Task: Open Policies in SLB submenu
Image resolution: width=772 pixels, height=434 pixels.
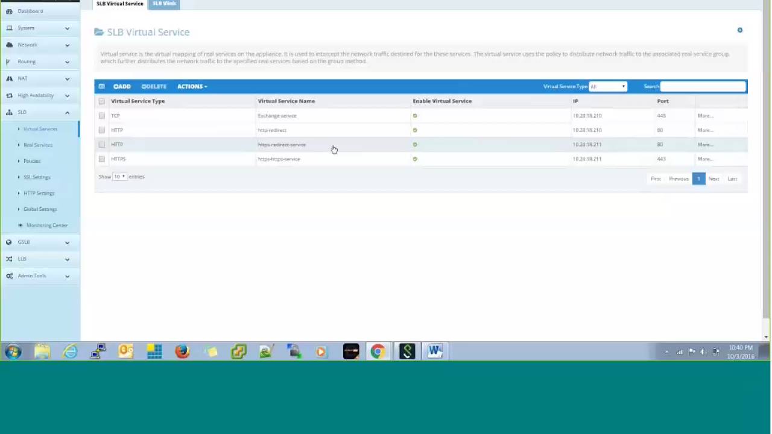Action: click(x=32, y=161)
